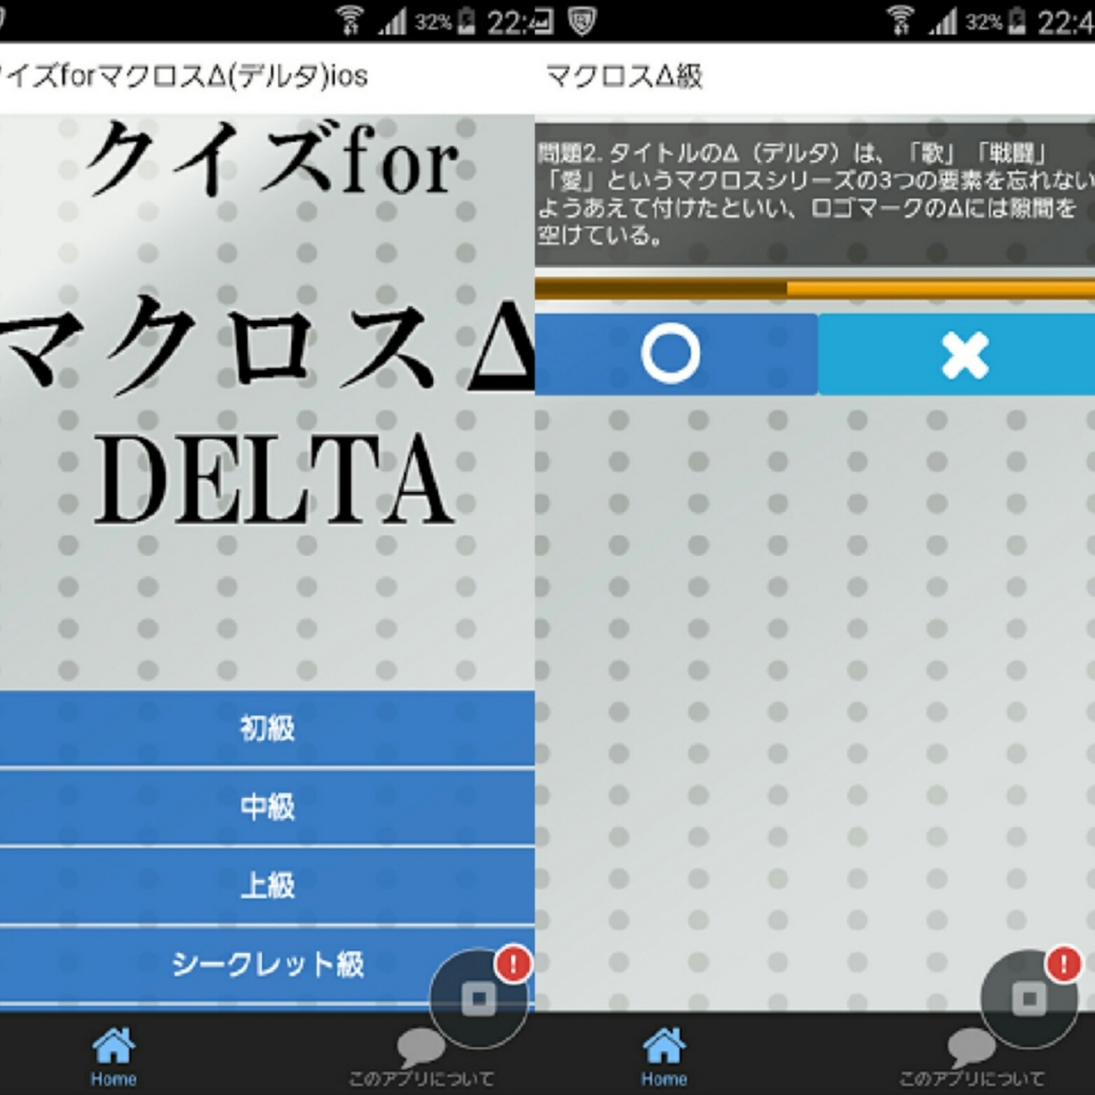Answer with the circle (true) button

tap(676, 354)
